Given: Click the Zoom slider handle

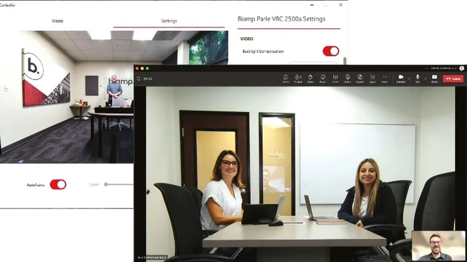Looking at the screenshot, I should coord(106,184).
